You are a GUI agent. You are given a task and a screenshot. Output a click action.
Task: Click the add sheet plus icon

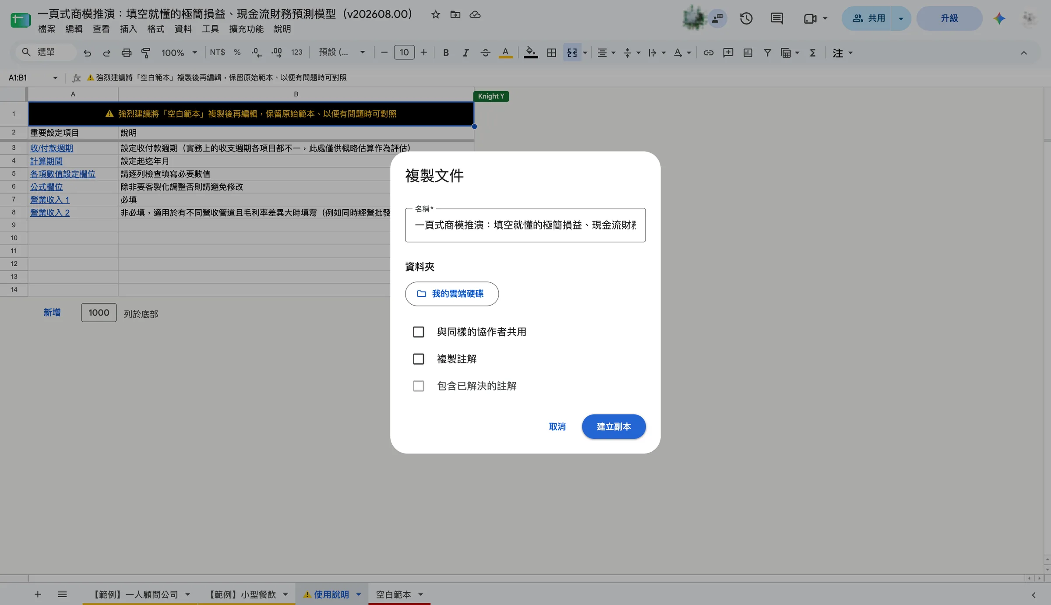[38, 594]
